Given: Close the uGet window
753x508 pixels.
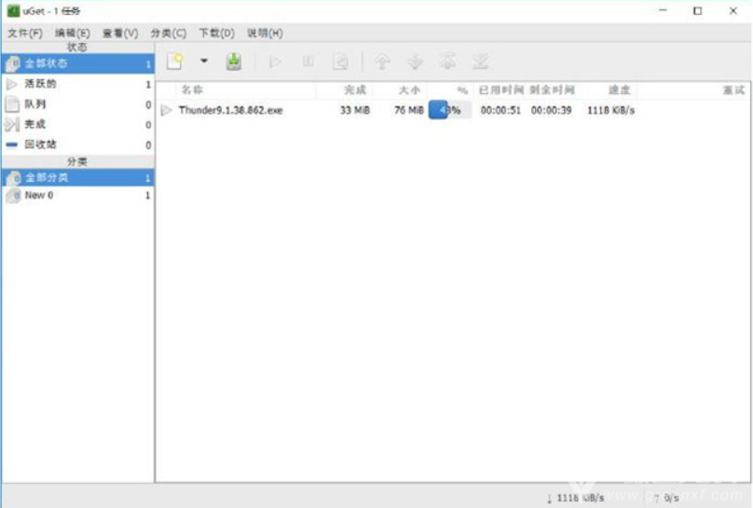Looking at the screenshot, I should point(732,10).
